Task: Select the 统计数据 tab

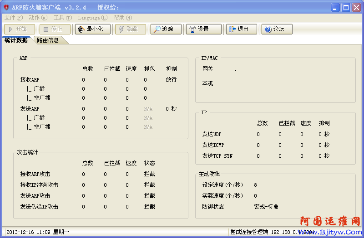Action: [x=16, y=40]
